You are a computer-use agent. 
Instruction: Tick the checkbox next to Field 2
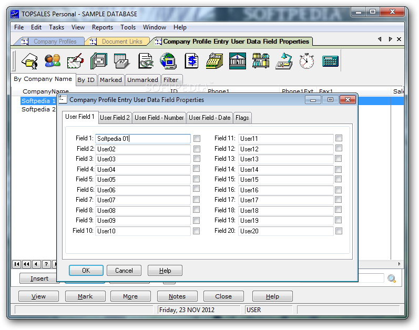[x=197, y=149]
